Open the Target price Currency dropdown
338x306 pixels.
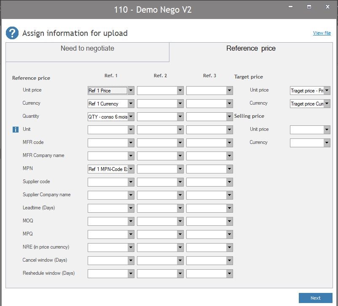pyautogui.click(x=327, y=104)
